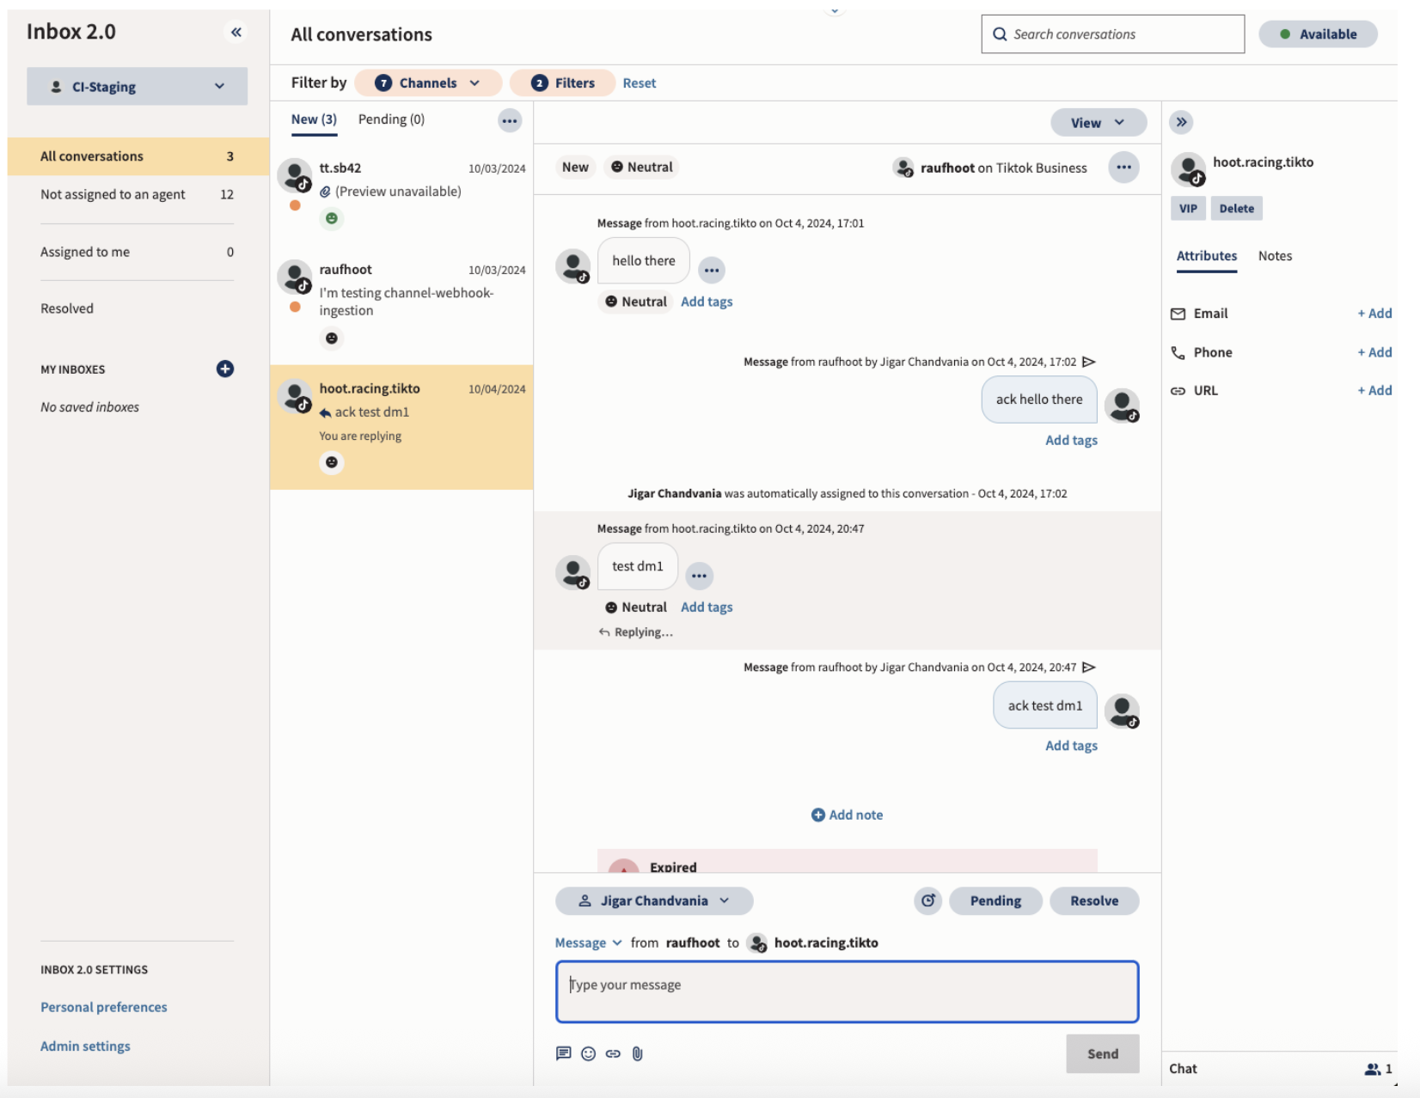The image size is (1420, 1098).
Task: Add a new inbox with plus icon
Action: point(225,369)
